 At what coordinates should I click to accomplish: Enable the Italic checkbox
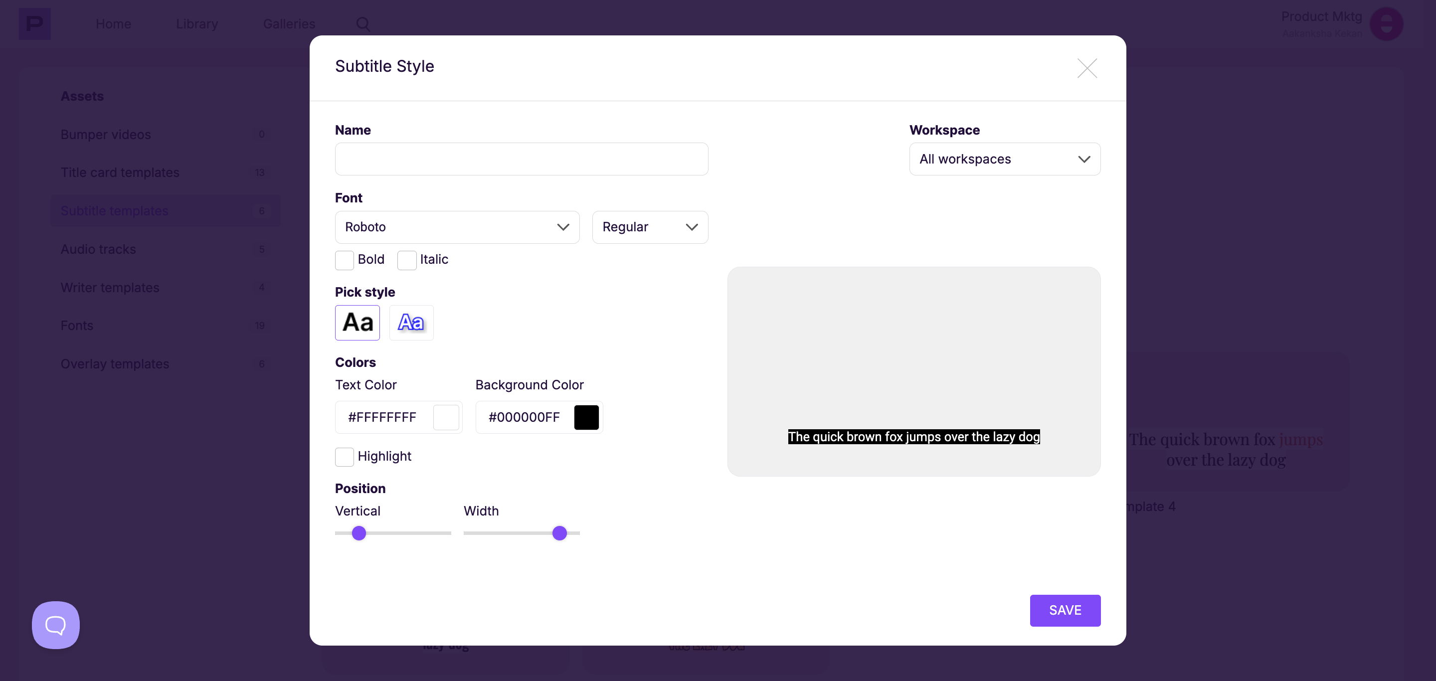click(x=407, y=260)
